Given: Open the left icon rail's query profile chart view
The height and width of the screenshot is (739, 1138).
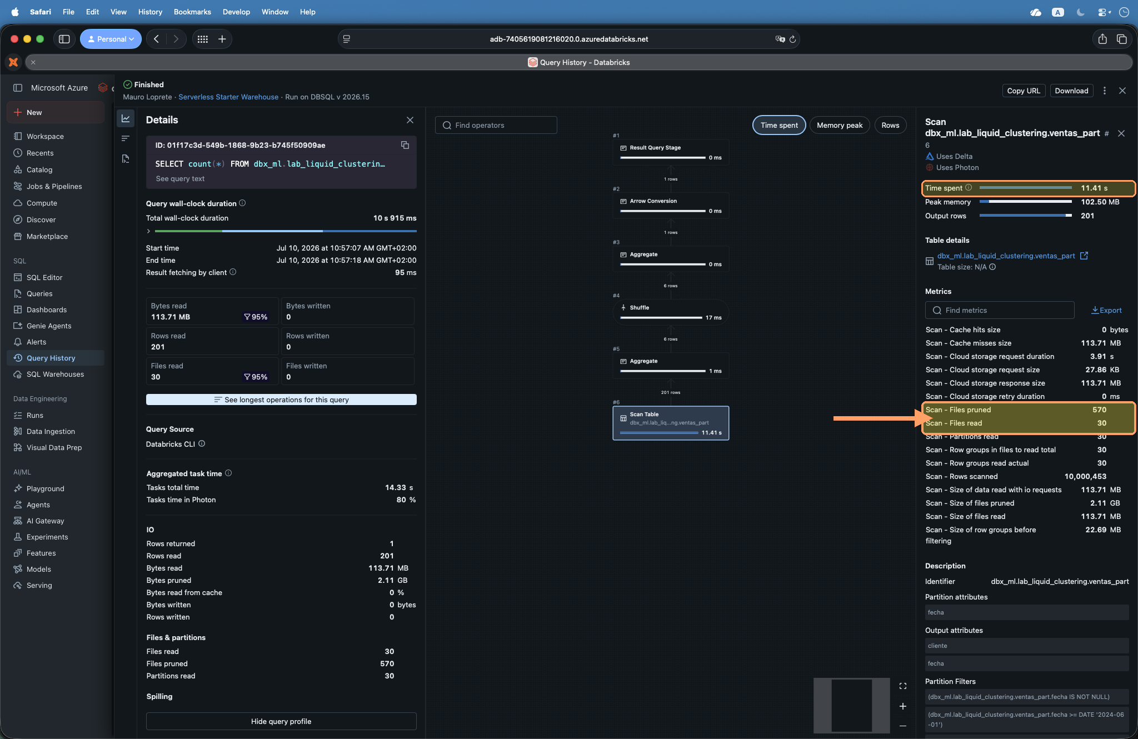Looking at the screenshot, I should click(x=126, y=118).
